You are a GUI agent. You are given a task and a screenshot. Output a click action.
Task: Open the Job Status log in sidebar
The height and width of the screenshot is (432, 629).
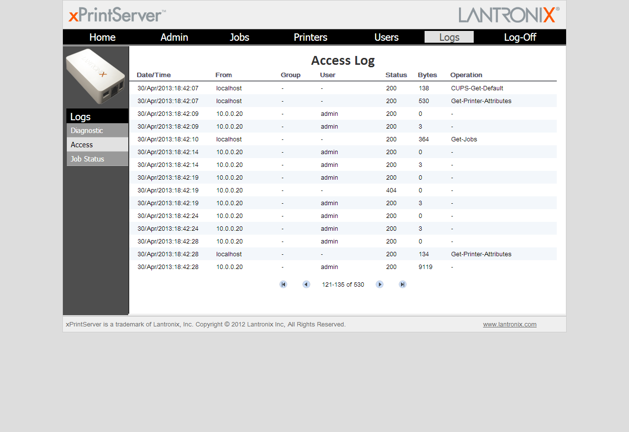(97, 159)
